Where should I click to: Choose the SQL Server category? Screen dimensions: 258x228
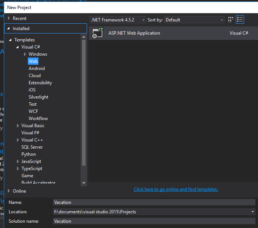tap(32, 147)
